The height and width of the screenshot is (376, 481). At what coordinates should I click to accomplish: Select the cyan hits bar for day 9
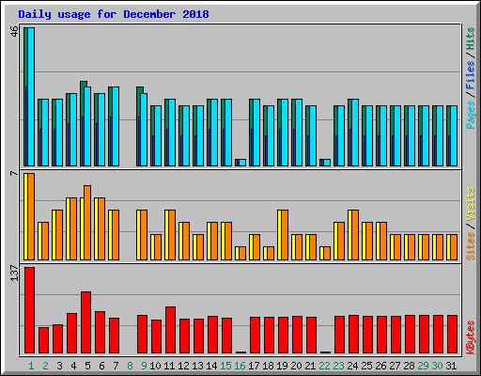click(x=144, y=130)
